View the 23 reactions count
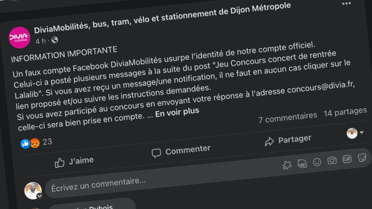The image size is (372, 209). 47,142
